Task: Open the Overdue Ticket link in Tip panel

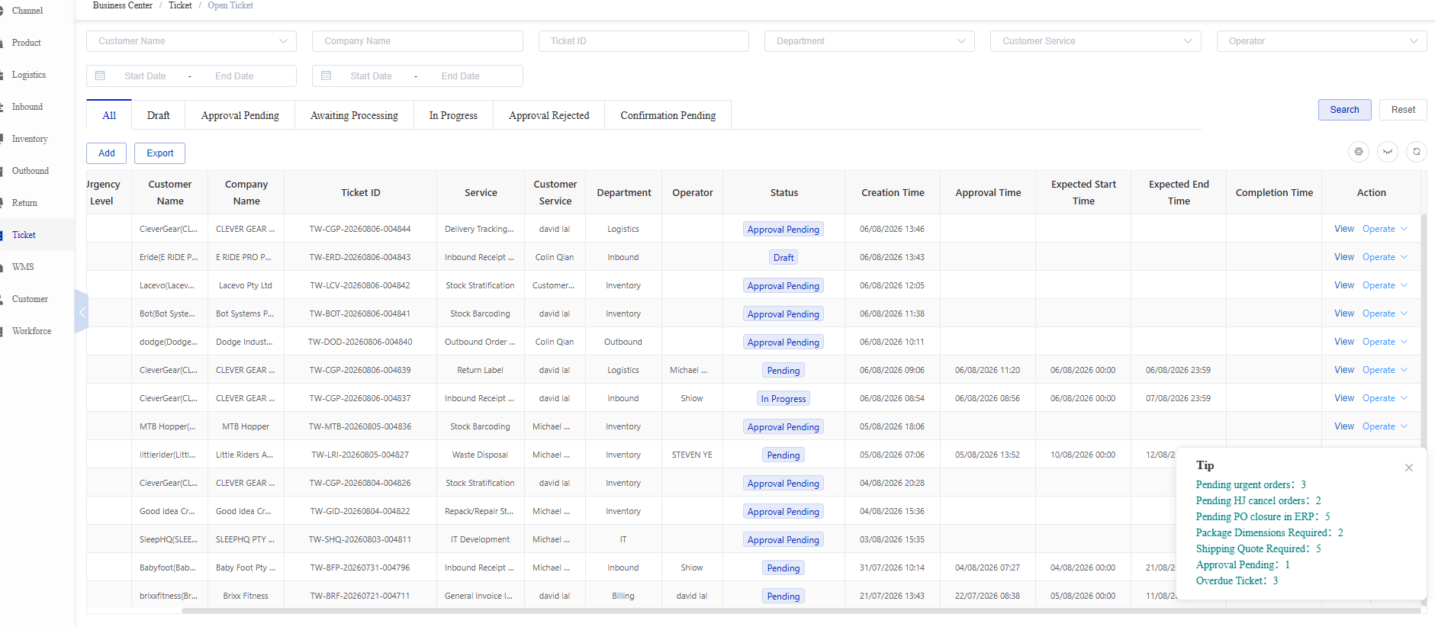Action: 1237,581
